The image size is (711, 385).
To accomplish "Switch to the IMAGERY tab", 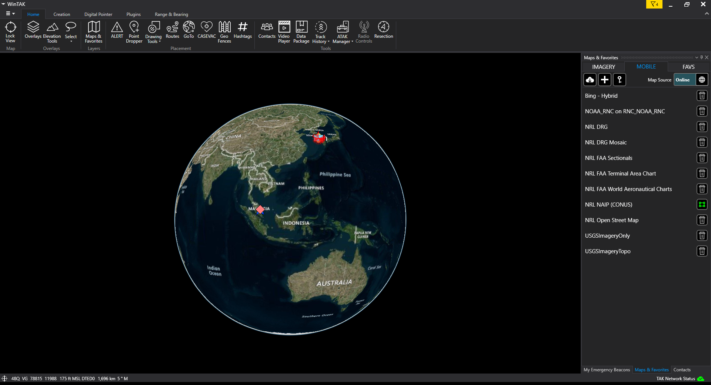I will [x=604, y=67].
